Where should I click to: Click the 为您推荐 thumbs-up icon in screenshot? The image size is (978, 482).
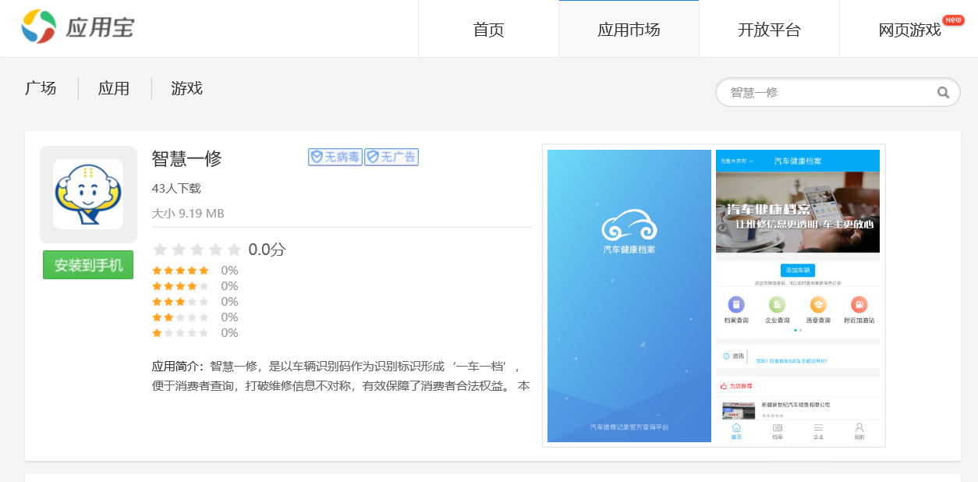pos(724,386)
